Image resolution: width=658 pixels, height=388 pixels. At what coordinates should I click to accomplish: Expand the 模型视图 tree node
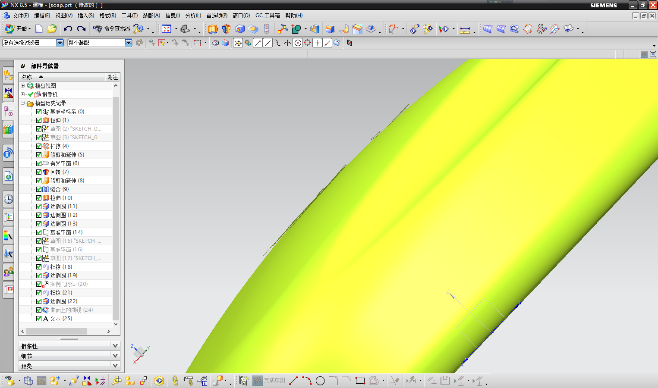coord(23,86)
